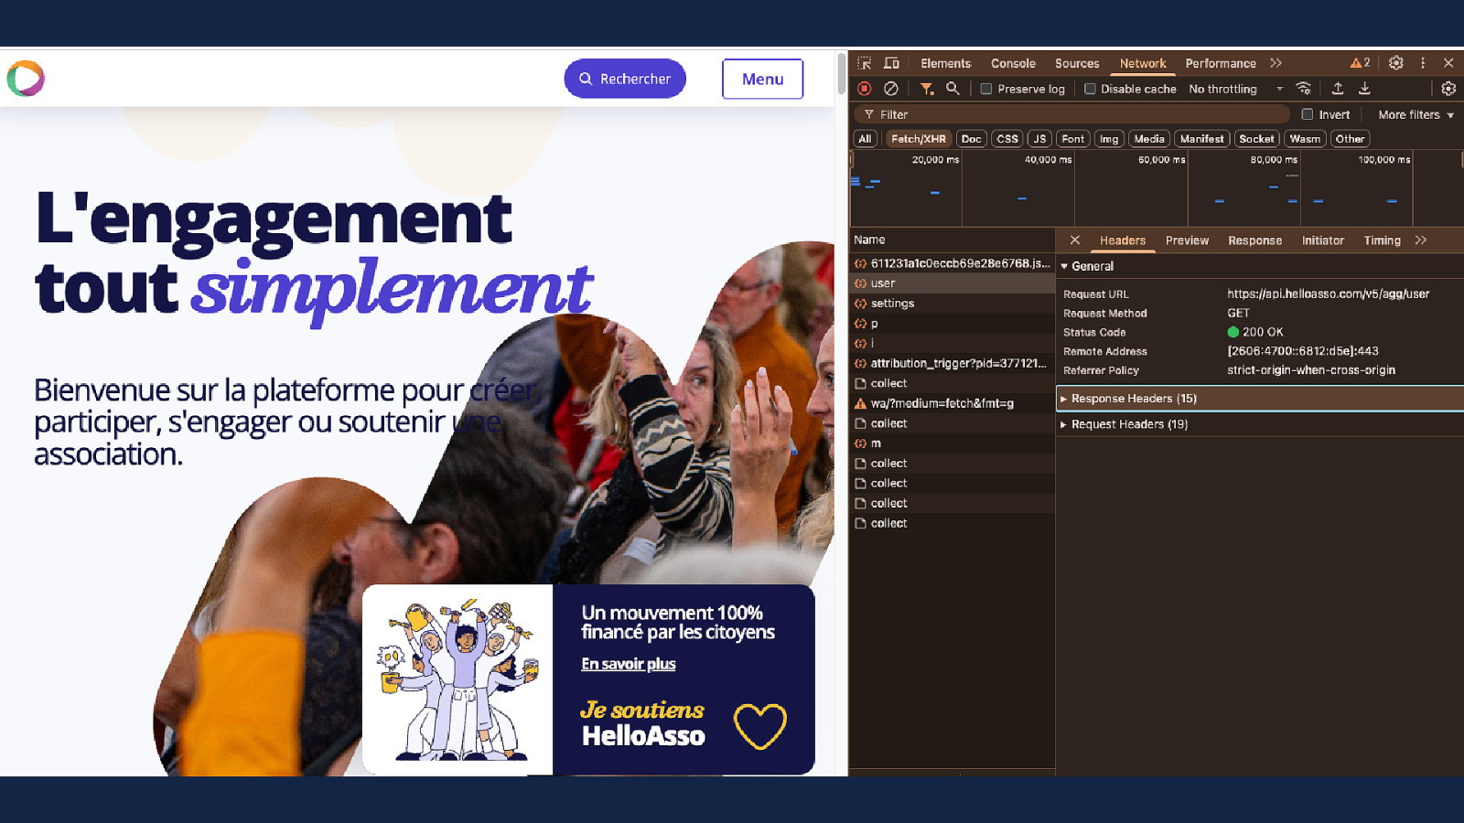Image resolution: width=1464 pixels, height=823 pixels.
Task: Click the inspect element picker icon
Action: pos(864,63)
